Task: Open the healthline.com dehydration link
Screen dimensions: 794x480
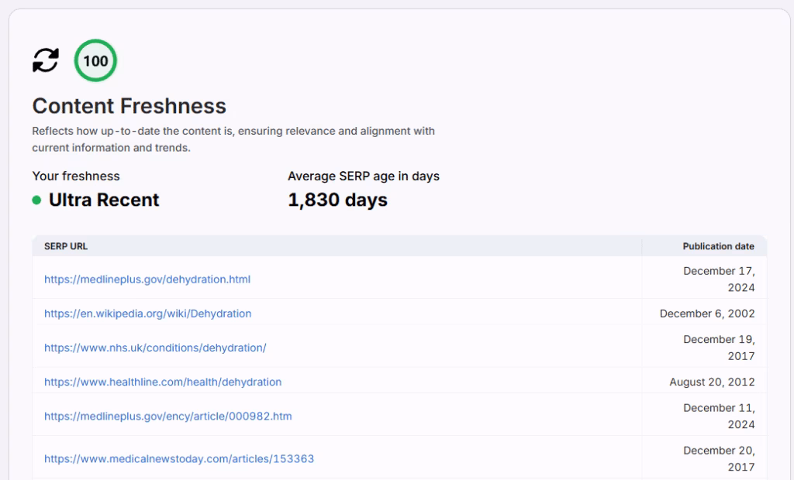Action: [163, 382]
